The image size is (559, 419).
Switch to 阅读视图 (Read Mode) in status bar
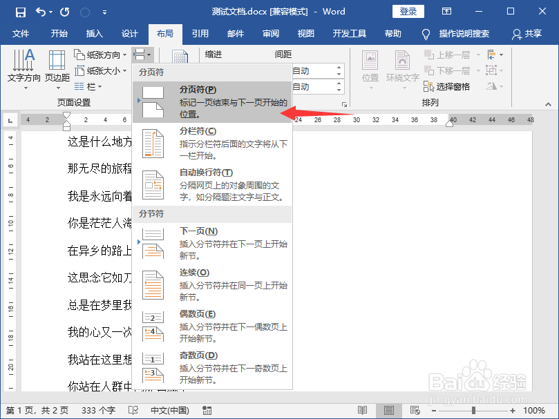pyautogui.click(x=362, y=410)
